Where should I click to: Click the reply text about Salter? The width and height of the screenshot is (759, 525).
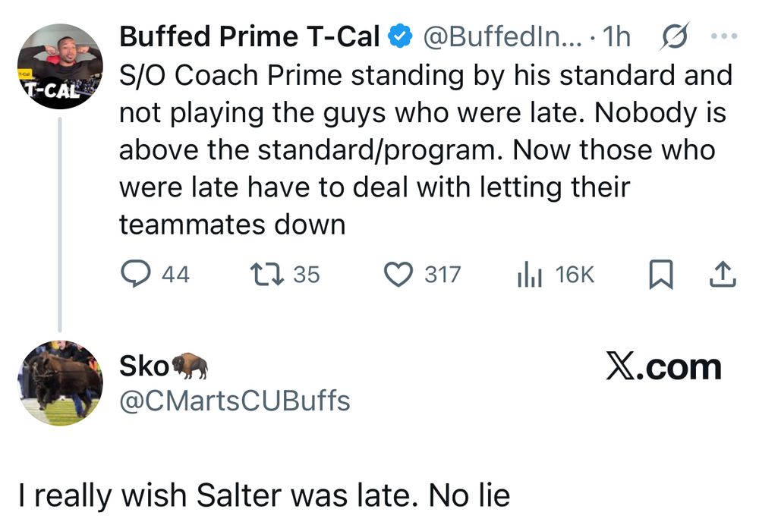coord(263,495)
